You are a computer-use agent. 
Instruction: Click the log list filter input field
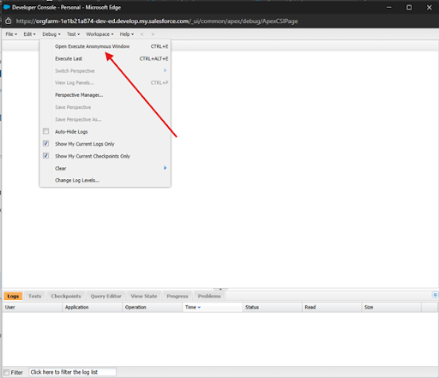tap(73, 372)
